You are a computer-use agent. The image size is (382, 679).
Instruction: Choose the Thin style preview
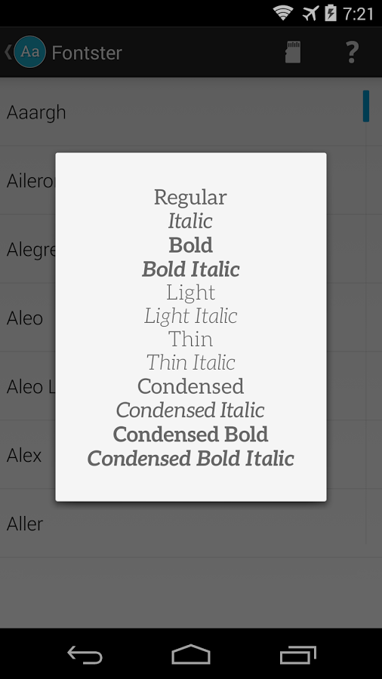(x=190, y=339)
